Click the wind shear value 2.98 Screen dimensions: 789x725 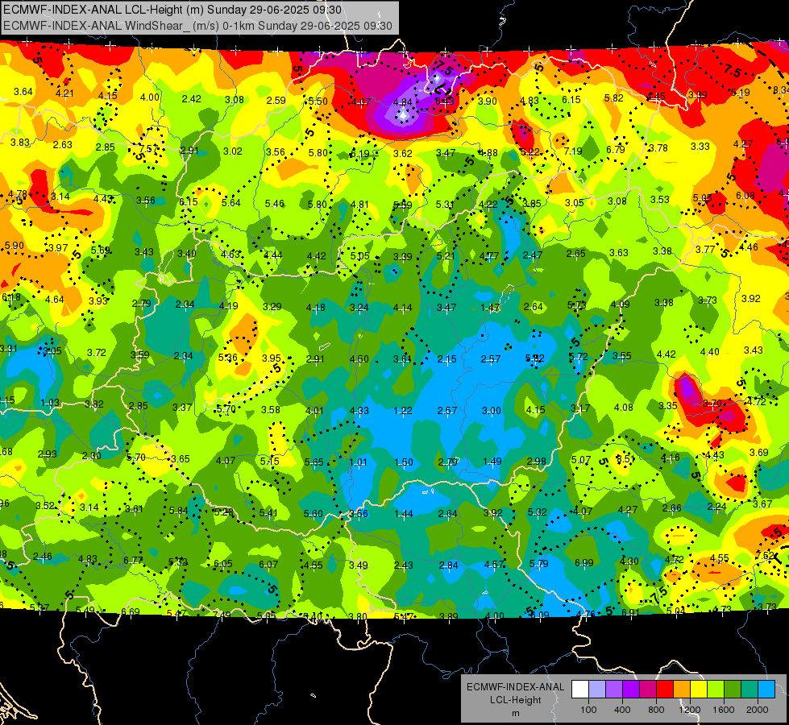coord(537,462)
